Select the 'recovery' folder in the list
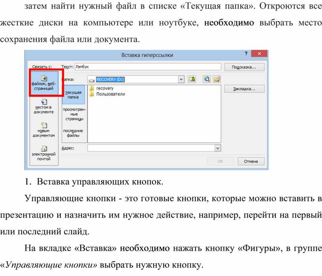Image resolution: width=322 pixels, height=276 pixels. click(105, 89)
